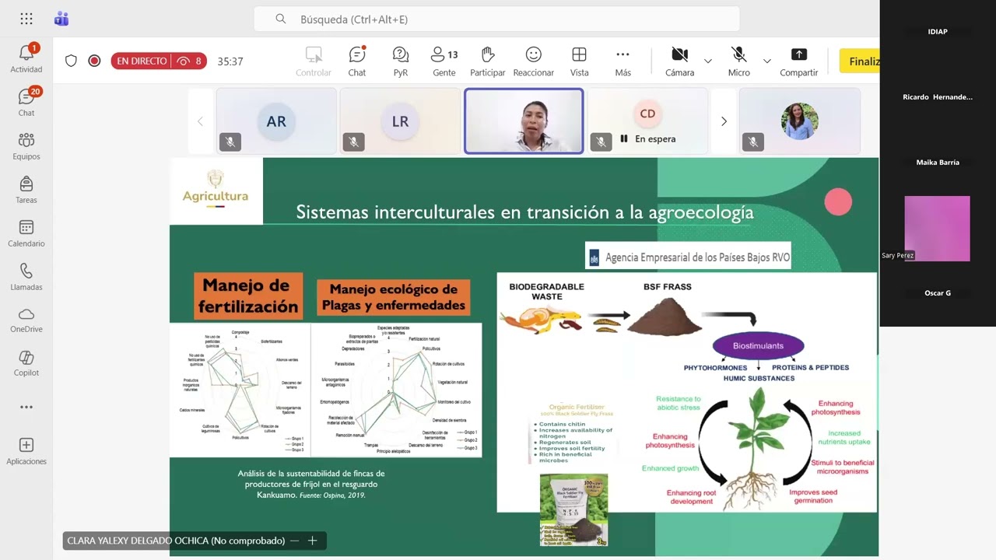Zoom in with plus by presenter name
Screen dimensions: 996x560
click(x=312, y=541)
